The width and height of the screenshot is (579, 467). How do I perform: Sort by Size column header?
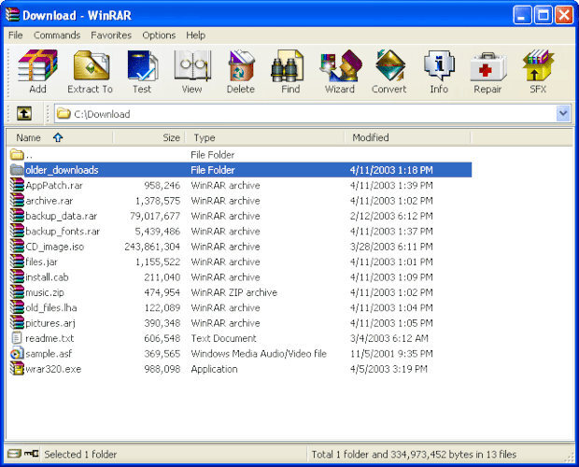(149, 137)
